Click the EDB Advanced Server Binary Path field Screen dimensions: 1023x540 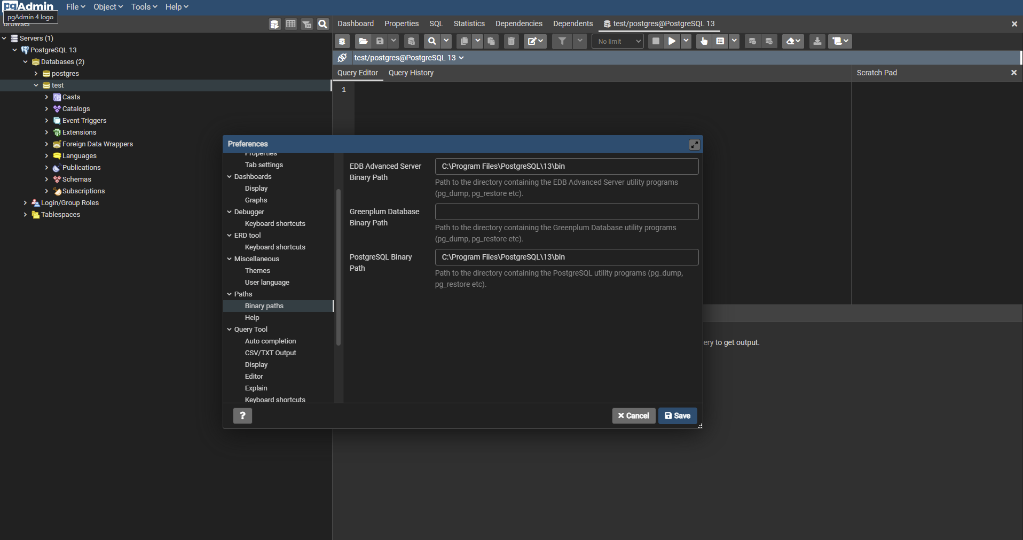pyautogui.click(x=566, y=166)
